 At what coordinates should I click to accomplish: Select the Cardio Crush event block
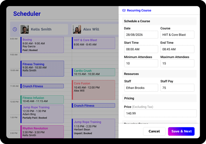(93, 72)
